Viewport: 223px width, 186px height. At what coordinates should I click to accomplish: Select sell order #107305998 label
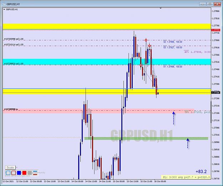pyautogui.click(x=14, y=39)
